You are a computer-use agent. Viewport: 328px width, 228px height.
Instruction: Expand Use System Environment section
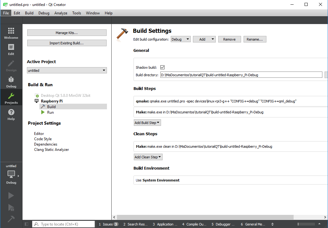(x=230, y=180)
